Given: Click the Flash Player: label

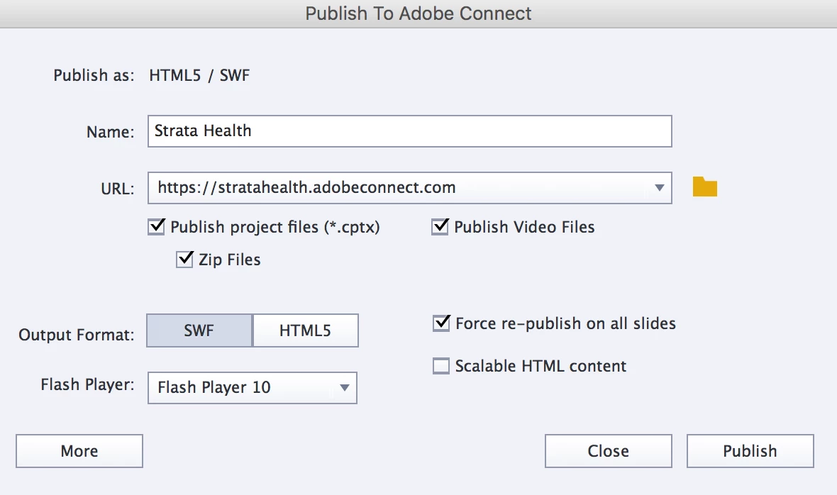Looking at the screenshot, I should click(x=87, y=385).
